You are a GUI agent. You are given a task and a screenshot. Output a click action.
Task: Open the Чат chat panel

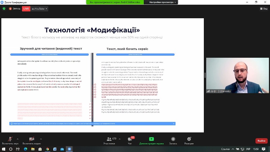(130, 141)
